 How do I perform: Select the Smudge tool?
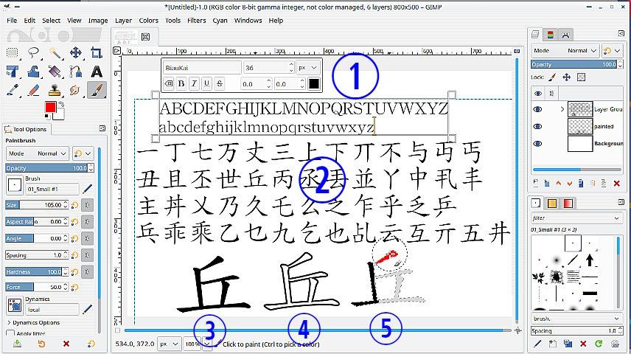75,90
